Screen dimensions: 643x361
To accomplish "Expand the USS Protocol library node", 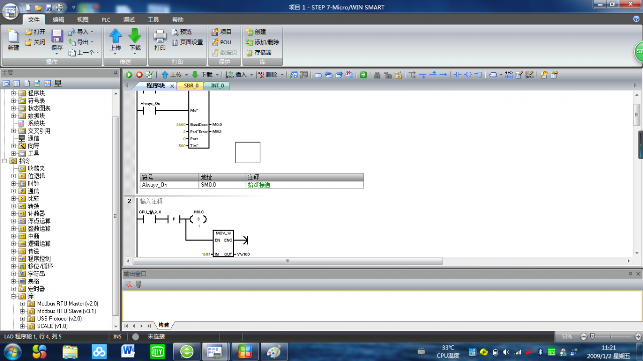I will point(23,319).
